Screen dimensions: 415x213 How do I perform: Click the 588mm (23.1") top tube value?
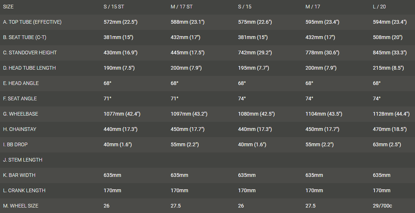(x=188, y=22)
